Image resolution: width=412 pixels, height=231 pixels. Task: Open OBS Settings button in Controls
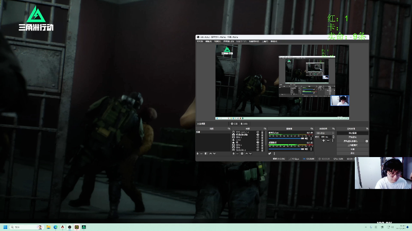tap(352, 149)
